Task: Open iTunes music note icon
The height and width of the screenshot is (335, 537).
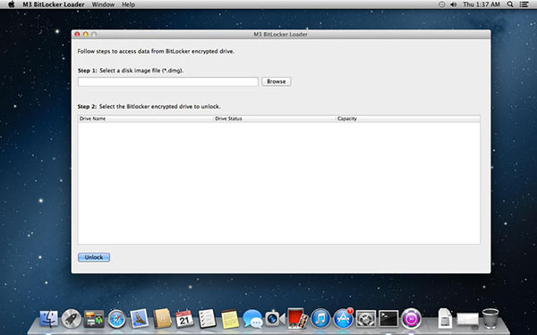Action: 320,319
